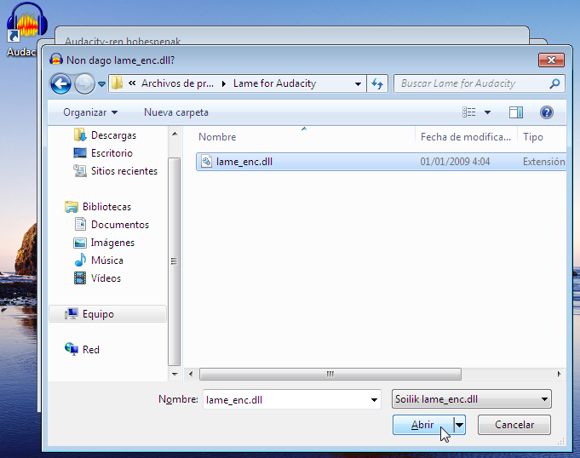Click the Red network icon
Image resolution: width=580 pixels, height=458 pixels.
coord(72,349)
